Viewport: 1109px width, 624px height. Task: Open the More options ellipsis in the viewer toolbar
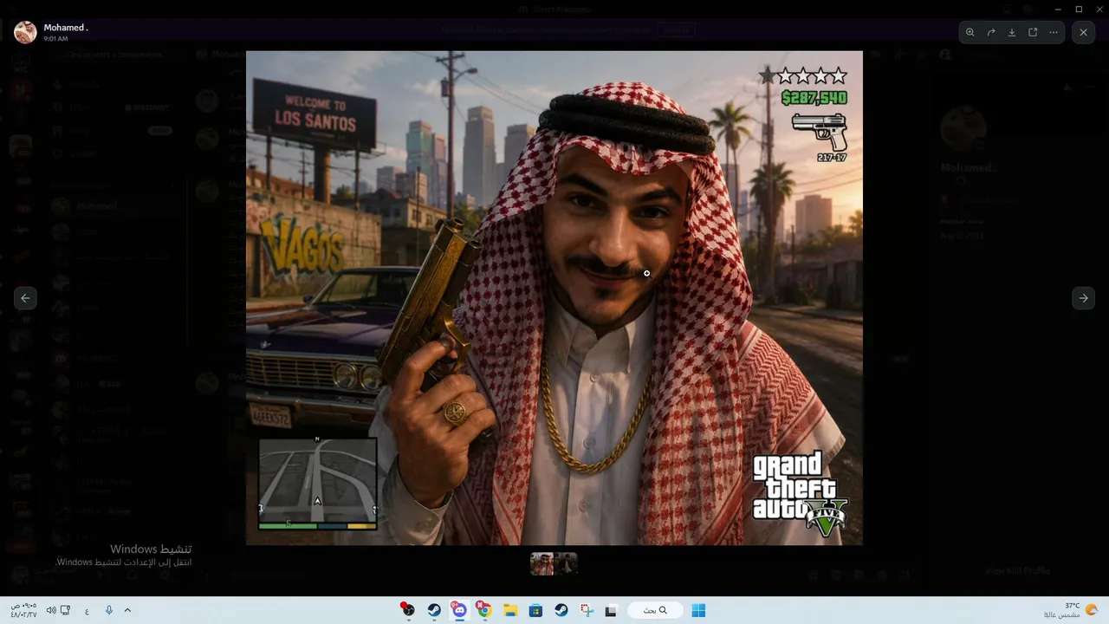coord(1054,33)
